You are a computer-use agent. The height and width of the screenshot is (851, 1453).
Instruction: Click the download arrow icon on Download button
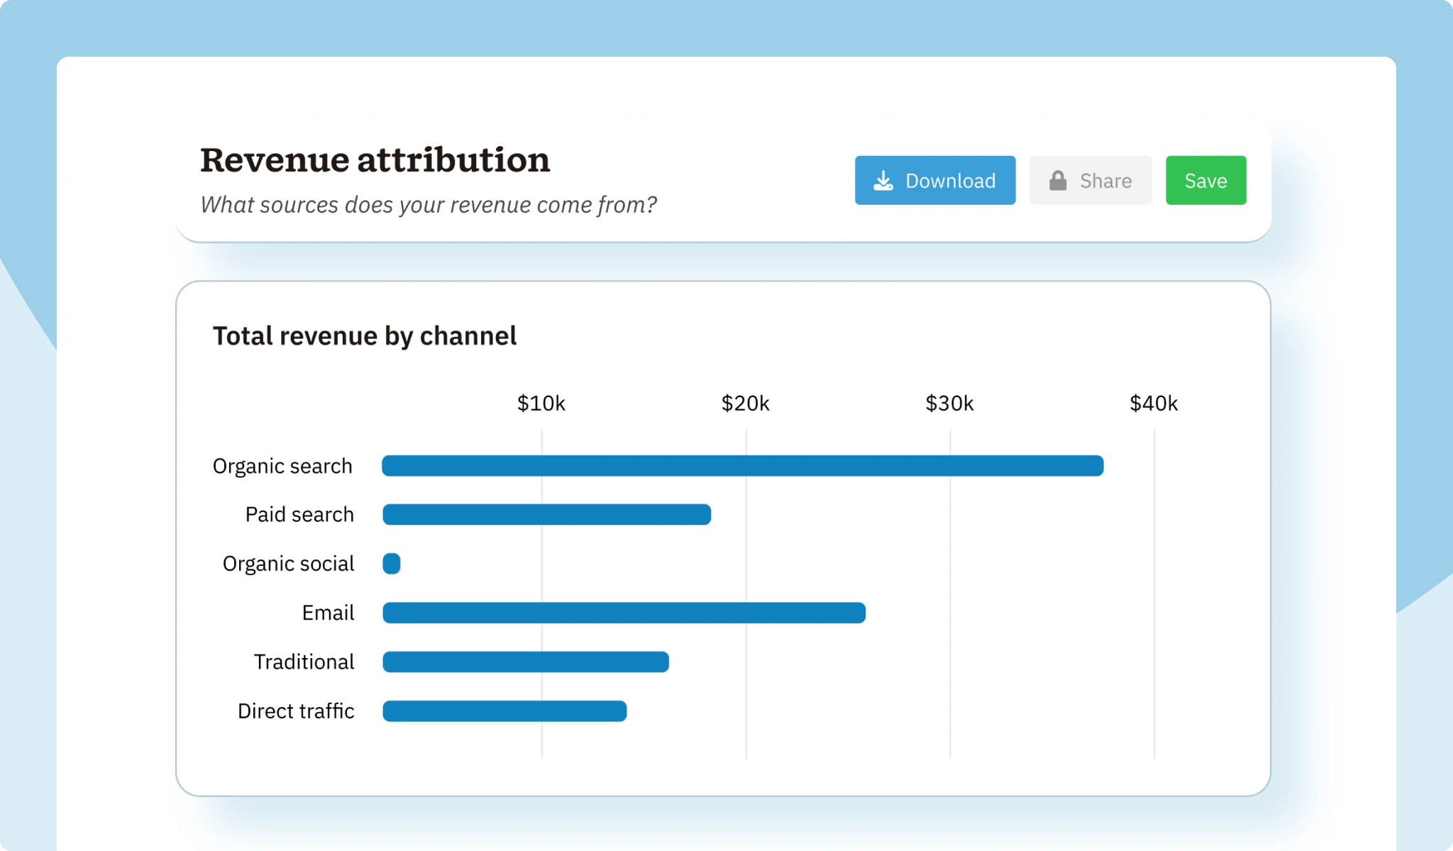pos(883,181)
